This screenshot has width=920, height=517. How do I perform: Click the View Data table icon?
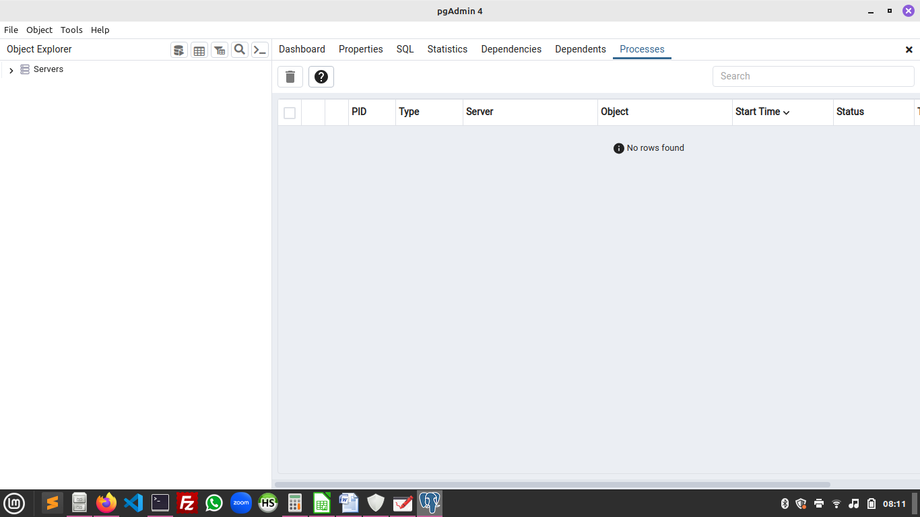pyautogui.click(x=199, y=50)
